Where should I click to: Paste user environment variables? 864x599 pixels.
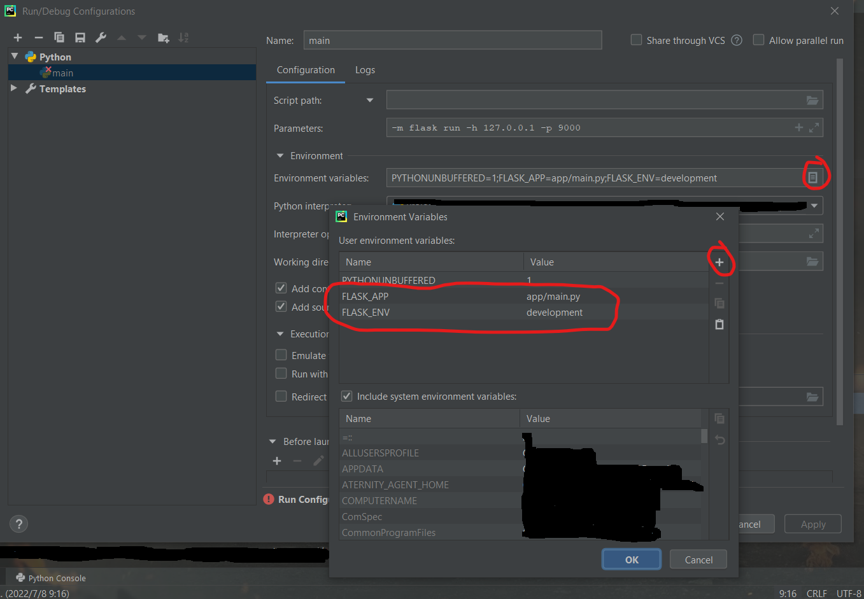pos(719,324)
